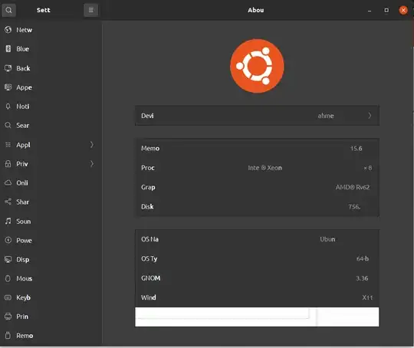
Task: Open the Shar settings entry
Action: 51,202
